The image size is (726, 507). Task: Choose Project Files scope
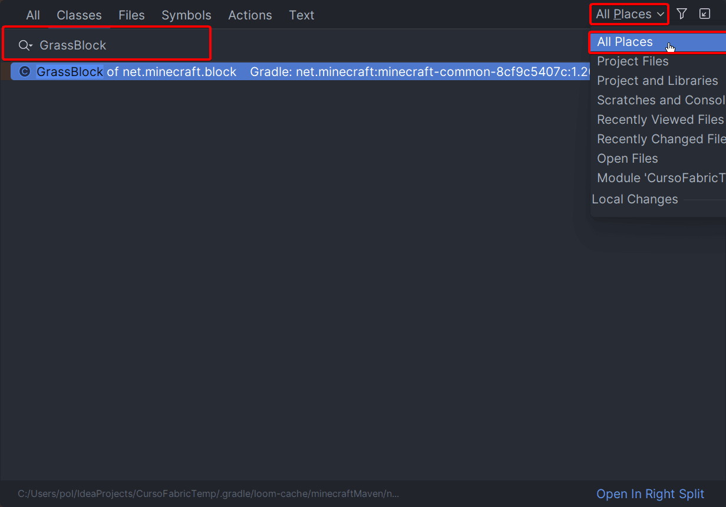[x=658, y=61]
